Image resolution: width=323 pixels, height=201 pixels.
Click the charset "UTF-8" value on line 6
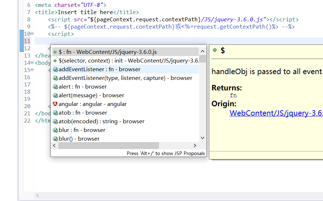coord(92,5)
